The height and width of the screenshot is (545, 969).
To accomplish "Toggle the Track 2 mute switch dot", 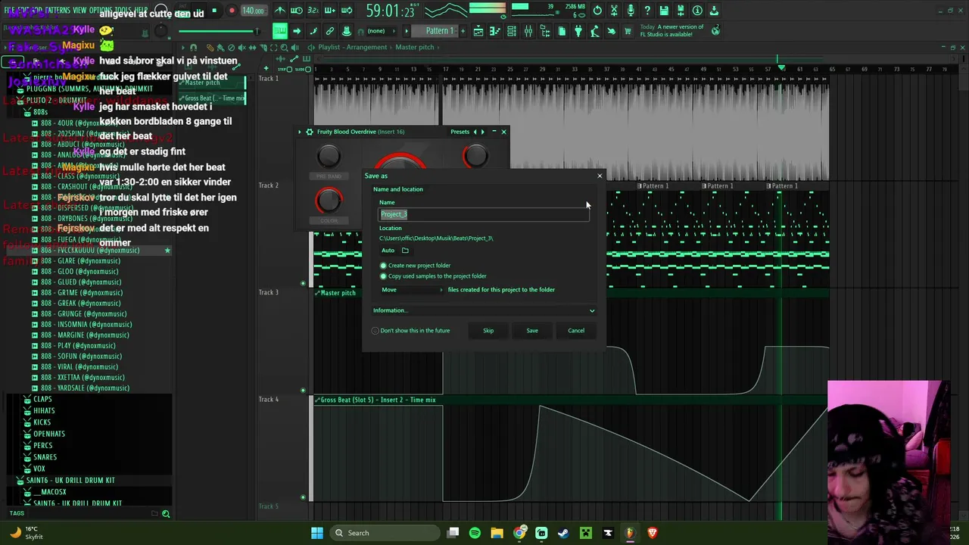I will point(304,284).
